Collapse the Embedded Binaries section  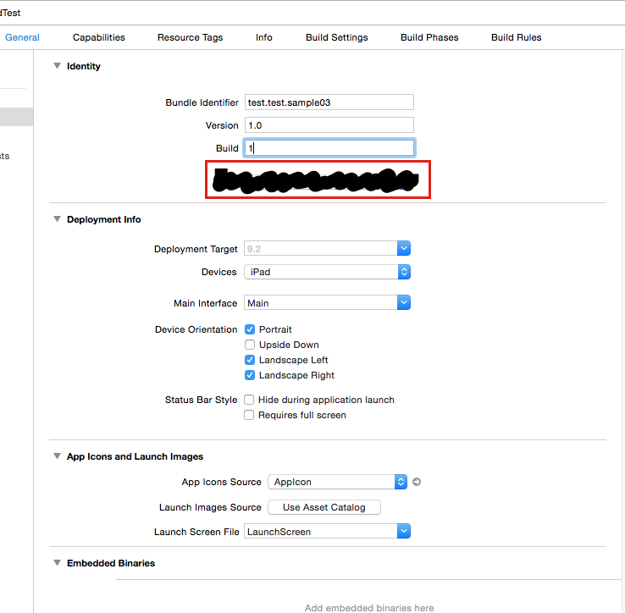point(57,563)
